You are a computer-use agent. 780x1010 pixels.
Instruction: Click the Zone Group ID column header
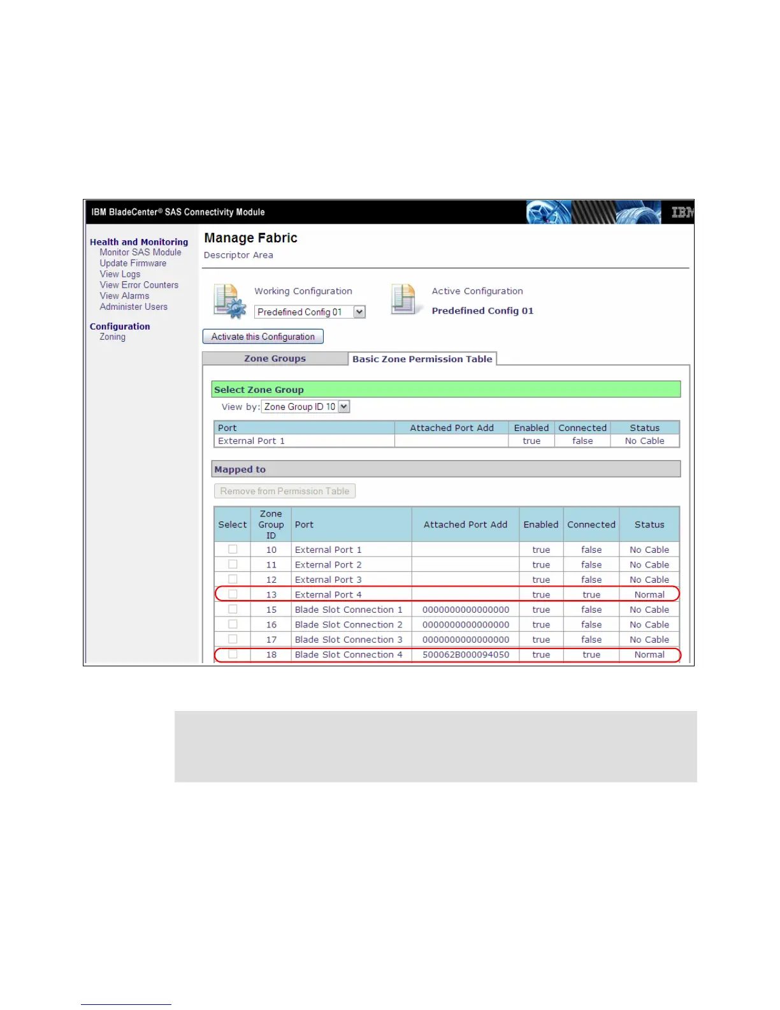point(271,525)
